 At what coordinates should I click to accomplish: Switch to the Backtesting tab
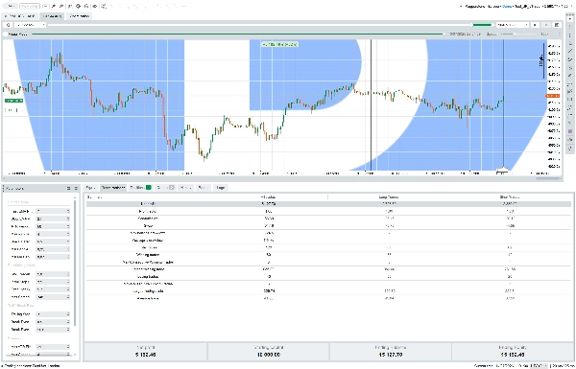point(52,16)
